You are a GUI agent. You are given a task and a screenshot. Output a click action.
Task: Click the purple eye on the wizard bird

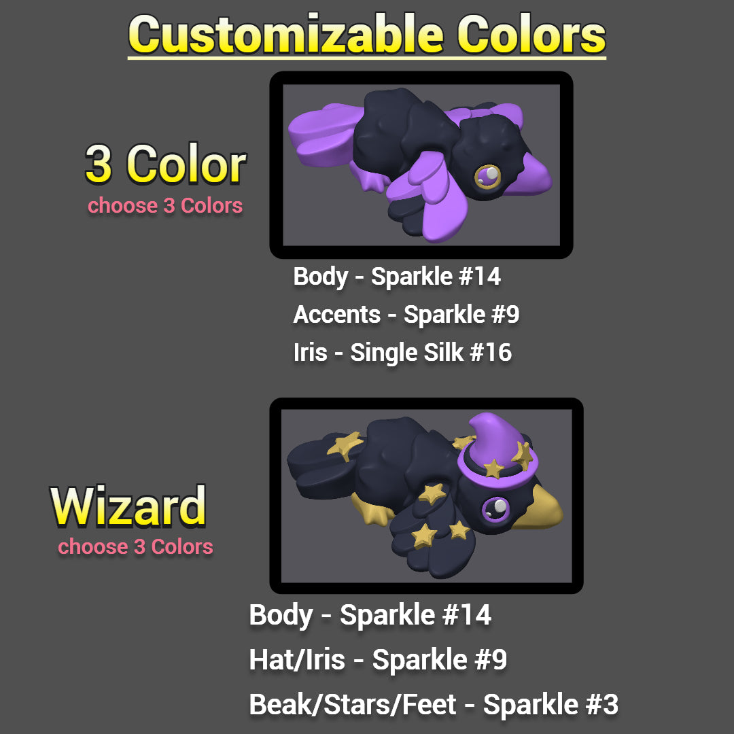click(495, 509)
